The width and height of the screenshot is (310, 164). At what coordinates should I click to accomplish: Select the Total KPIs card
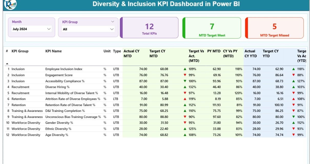pos(149,28)
